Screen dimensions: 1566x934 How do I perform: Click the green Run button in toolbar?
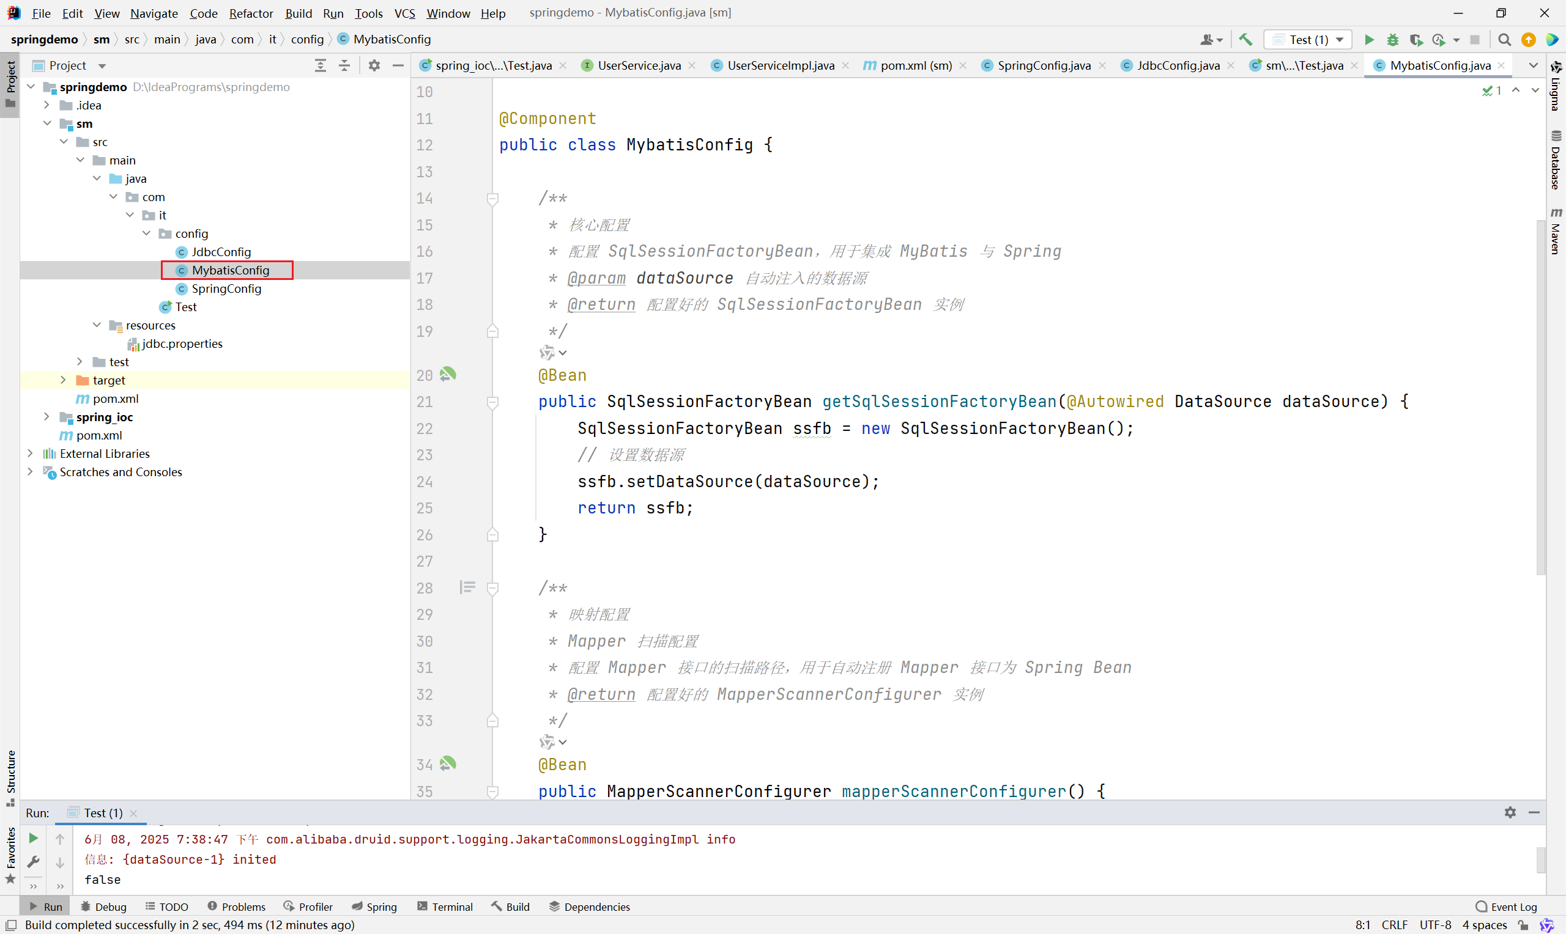click(x=1369, y=40)
